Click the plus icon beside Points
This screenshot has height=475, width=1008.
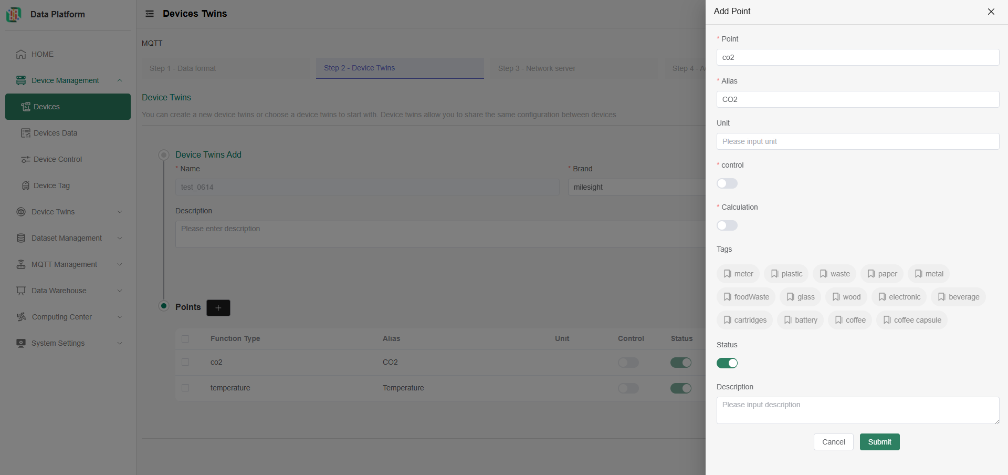[x=218, y=308]
